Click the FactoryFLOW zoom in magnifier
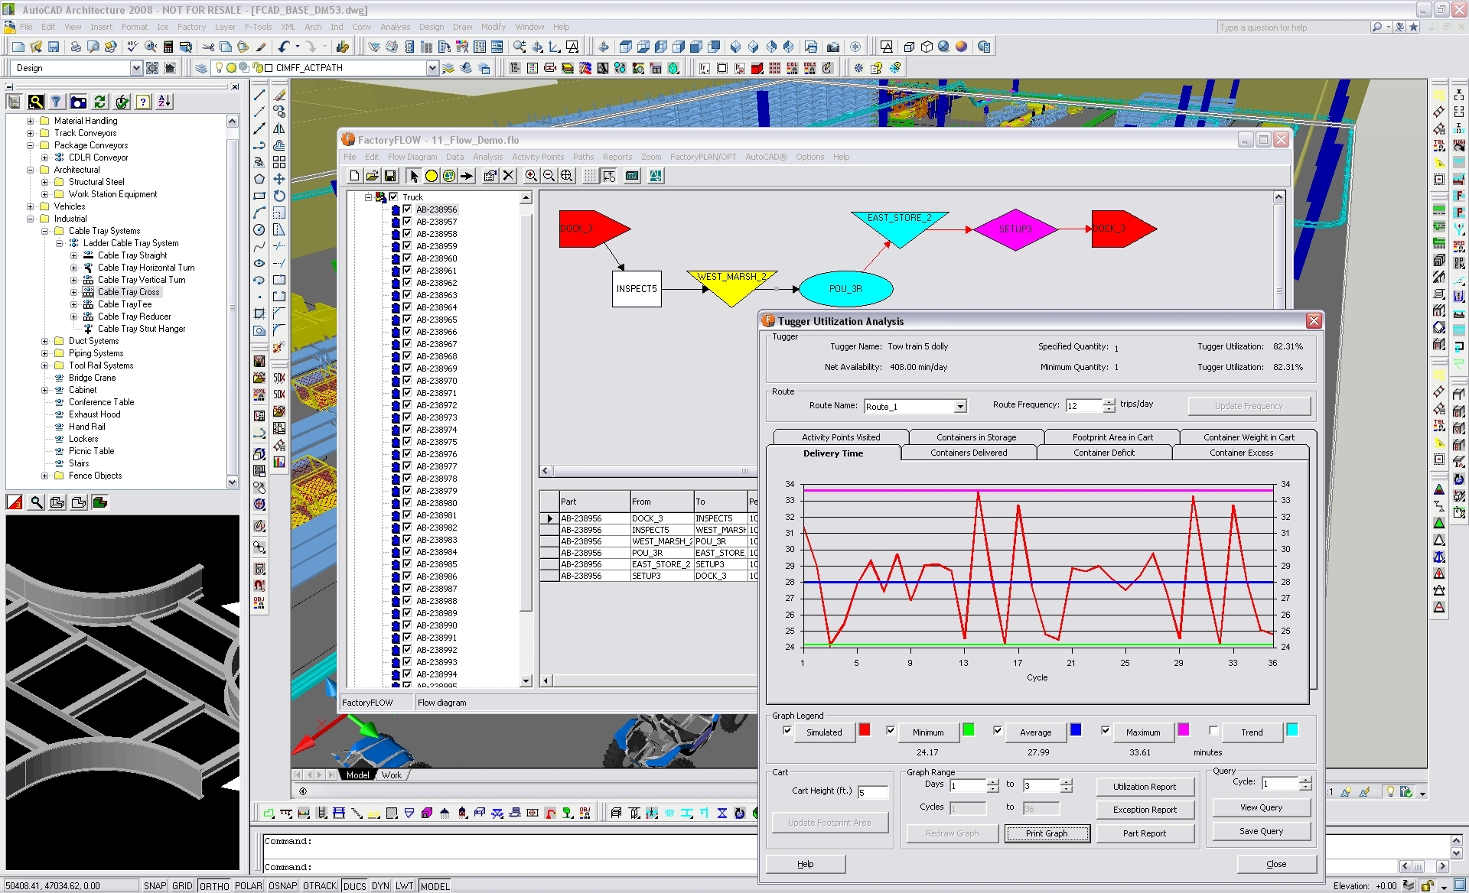 [531, 176]
